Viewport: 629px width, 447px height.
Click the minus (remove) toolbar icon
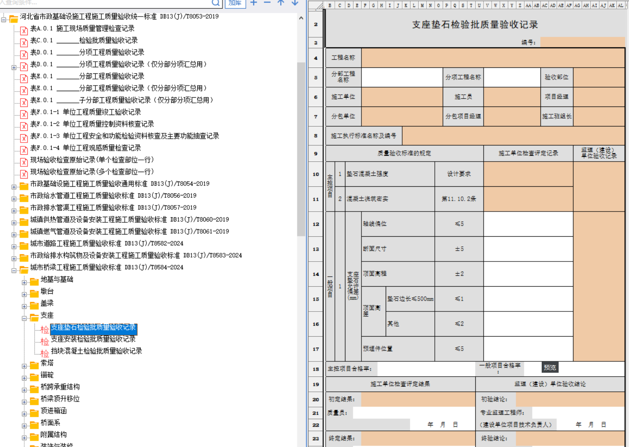(x=268, y=3)
